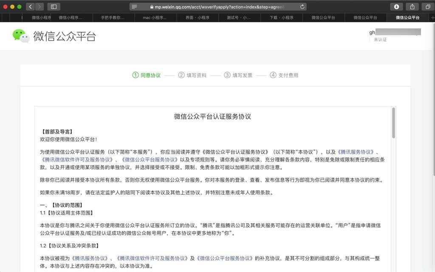Select step 3 填写发票
435x272 pixels.
click(238, 75)
